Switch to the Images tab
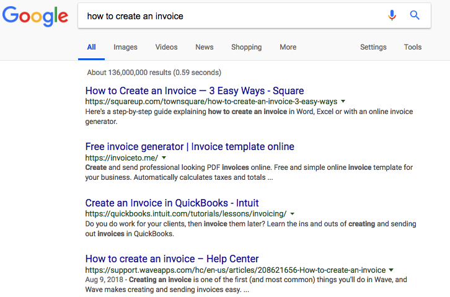 coord(125,47)
